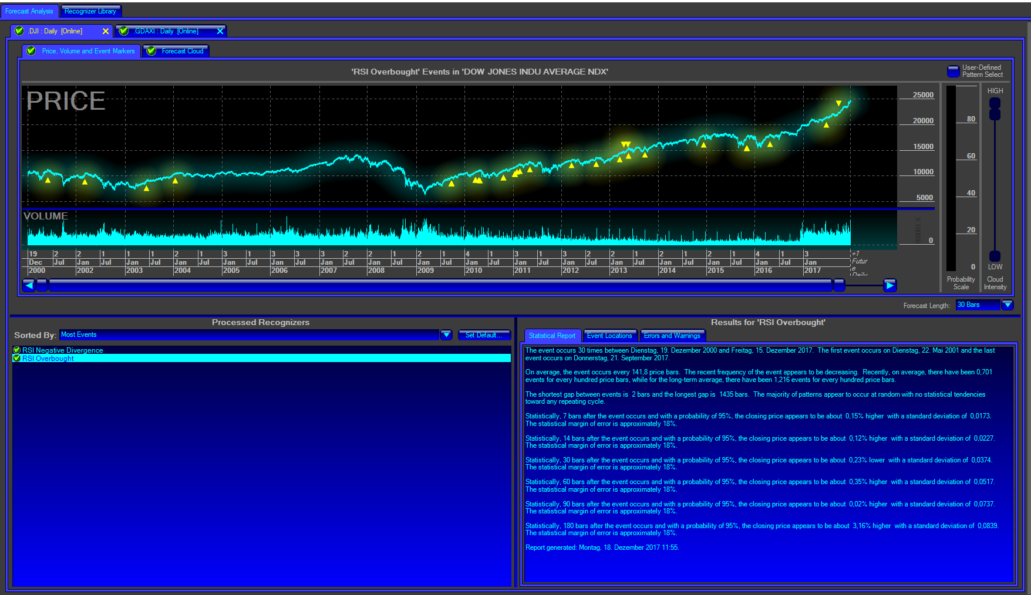Click the green check icon on the GDAXI tab
The width and height of the screenshot is (1031, 595).
click(x=124, y=31)
